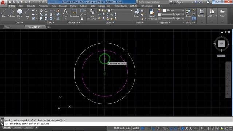Toggle Annotation Monitor plus icon
233x131 pixels.
pos(208,128)
